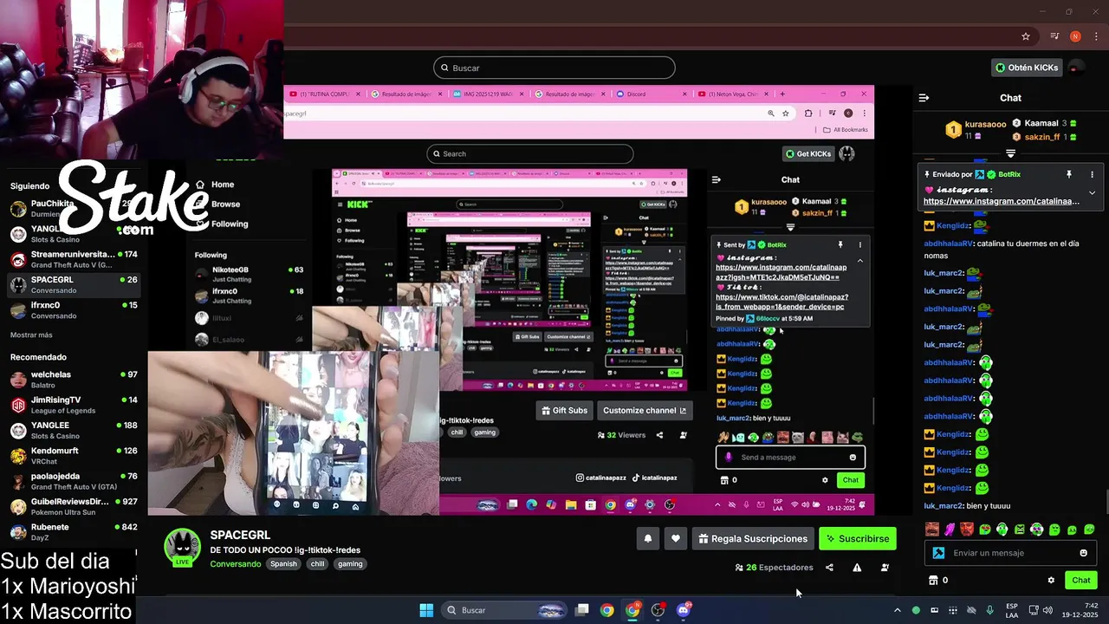Open the 26 Espectadores viewer list
The image size is (1109, 624).
[774, 568]
